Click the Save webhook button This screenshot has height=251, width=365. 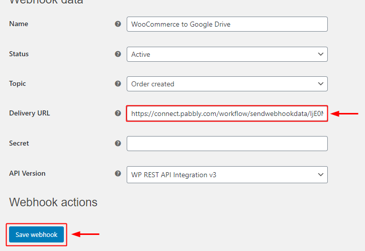[x=36, y=234]
